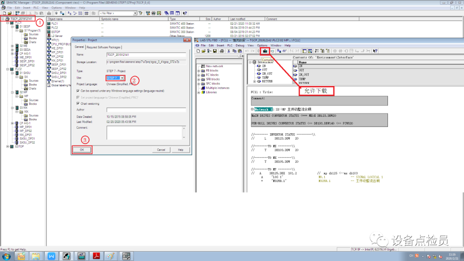Open the 'No Filter' dropdown in toolbar

point(135,13)
